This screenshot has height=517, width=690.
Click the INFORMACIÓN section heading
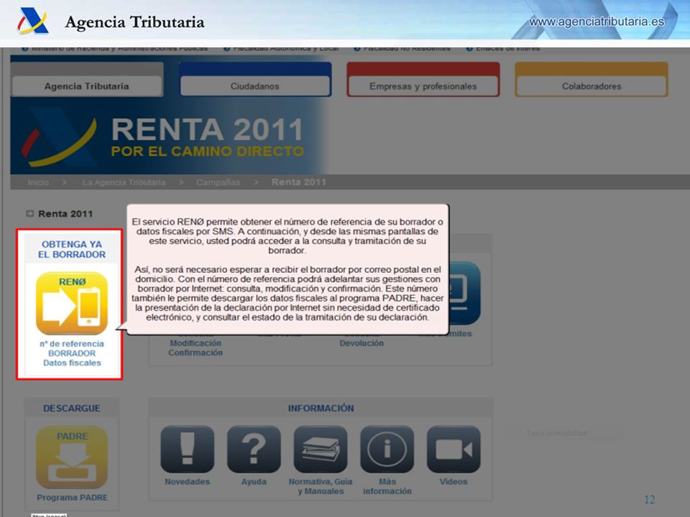(321, 409)
